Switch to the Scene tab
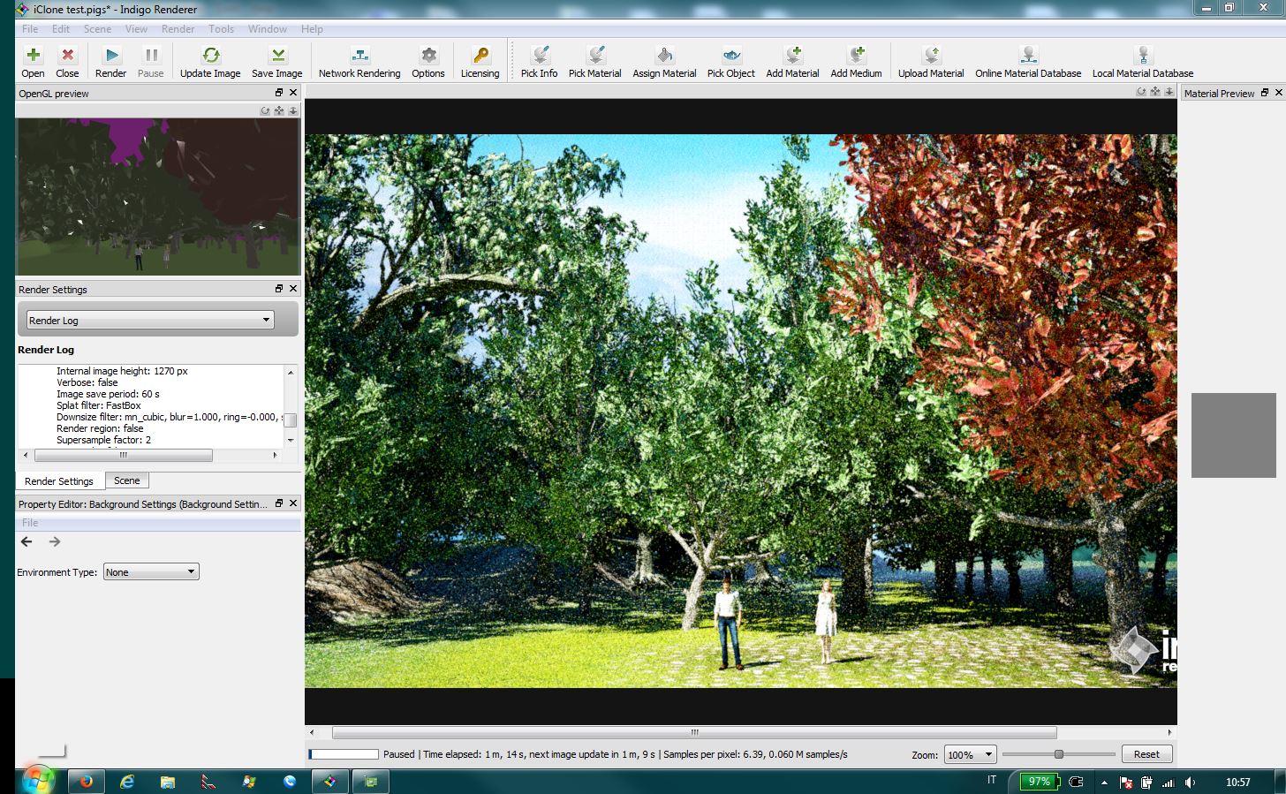 [126, 480]
